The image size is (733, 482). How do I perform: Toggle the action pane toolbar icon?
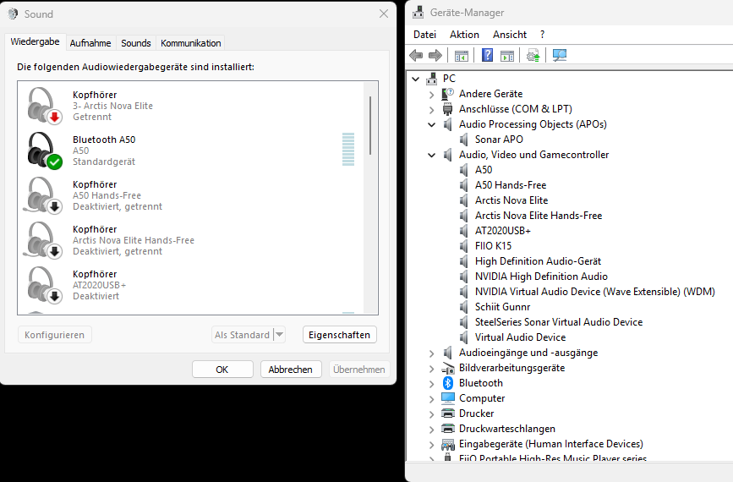[507, 56]
